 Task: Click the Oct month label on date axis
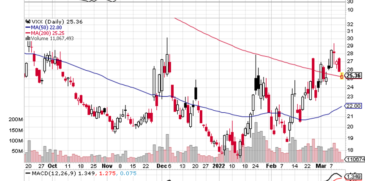pyautogui.click(x=53, y=165)
